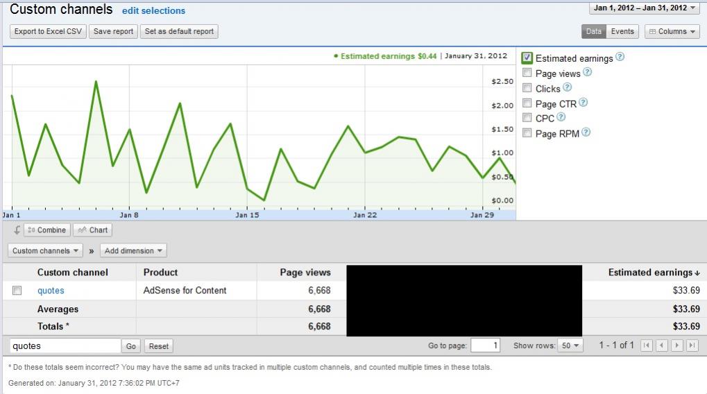Click the 1 - 1 of 1 pagination text
Screen dimensions: 707x394
[x=616, y=345]
